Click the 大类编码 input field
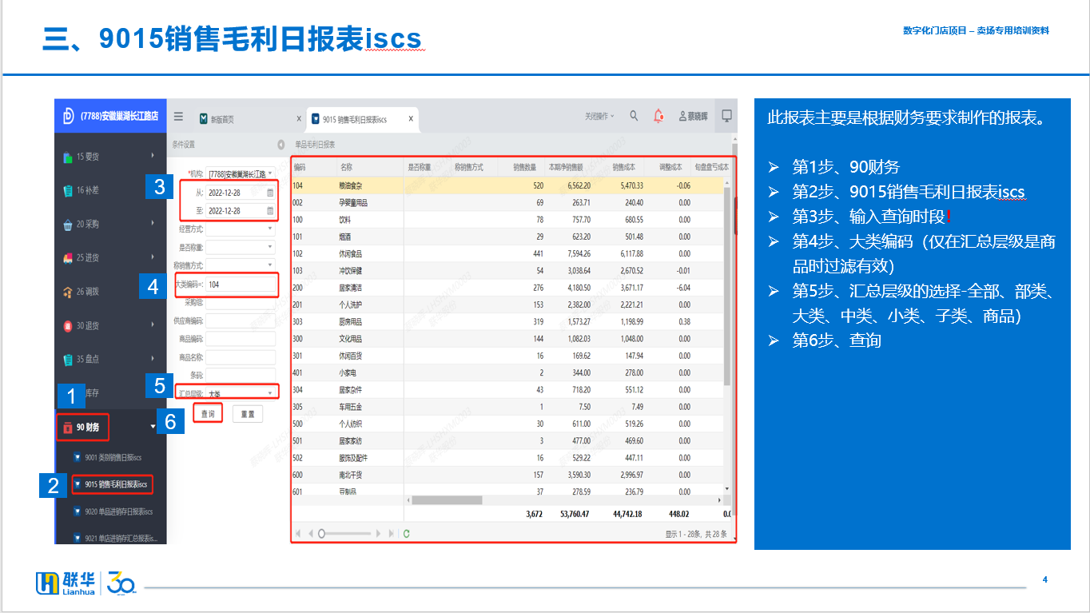The width and height of the screenshot is (1090, 613). [x=241, y=285]
